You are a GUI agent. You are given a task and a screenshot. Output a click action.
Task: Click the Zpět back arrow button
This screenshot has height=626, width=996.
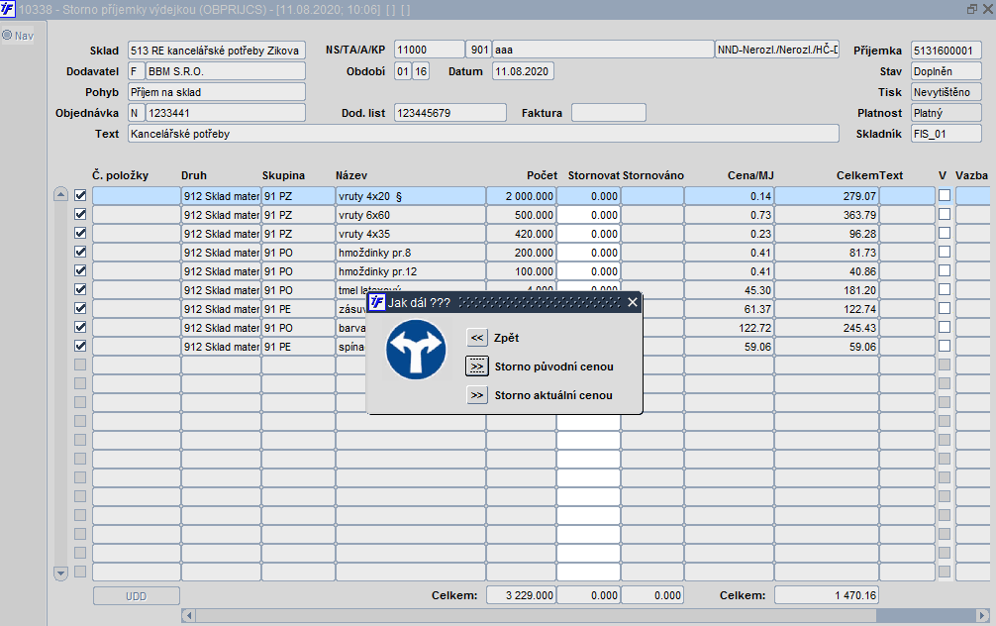click(476, 338)
